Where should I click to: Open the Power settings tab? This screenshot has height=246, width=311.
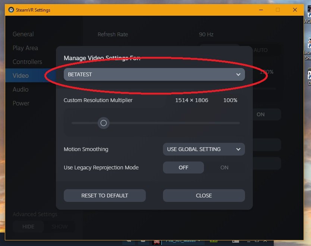[x=21, y=103]
